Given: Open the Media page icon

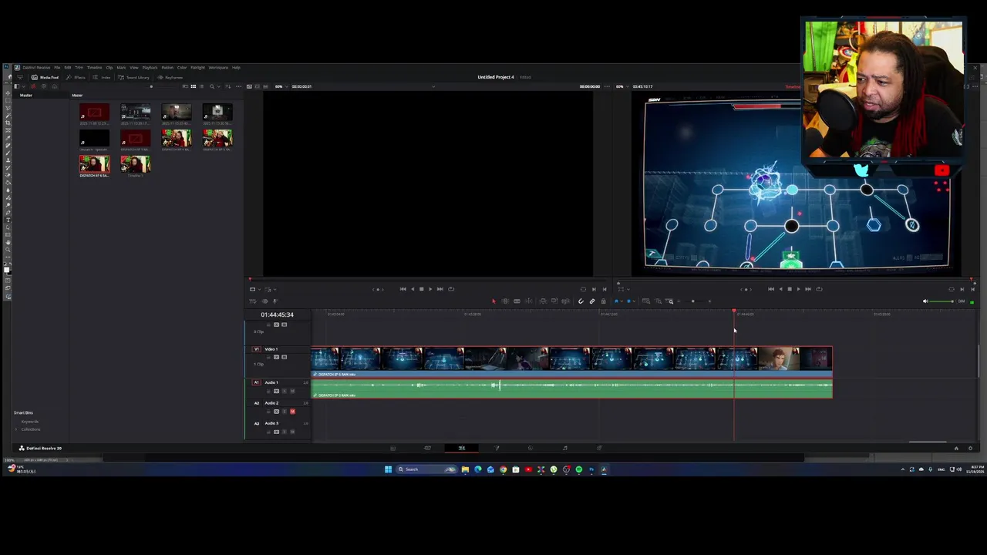Looking at the screenshot, I should coord(393,448).
